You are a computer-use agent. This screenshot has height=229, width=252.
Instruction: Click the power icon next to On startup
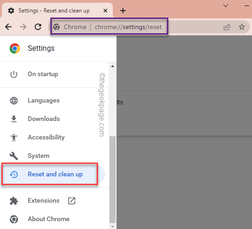tap(14, 74)
